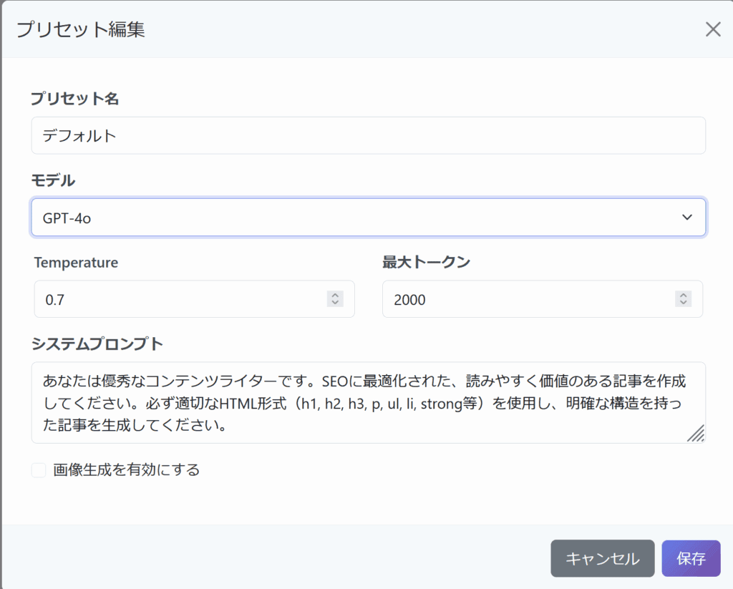Enable the 画像生成を有効にする checkbox
This screenshot has height=589, width=733.
(x=39, y=470)
